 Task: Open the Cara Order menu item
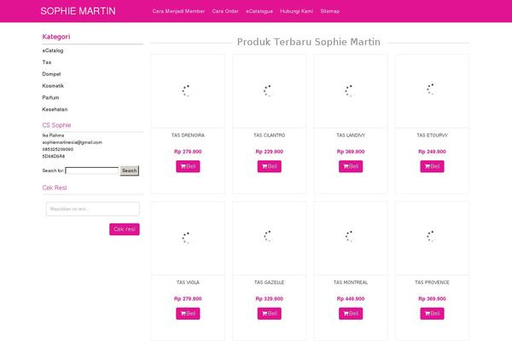pyautogui.click(x=225, y=11)
